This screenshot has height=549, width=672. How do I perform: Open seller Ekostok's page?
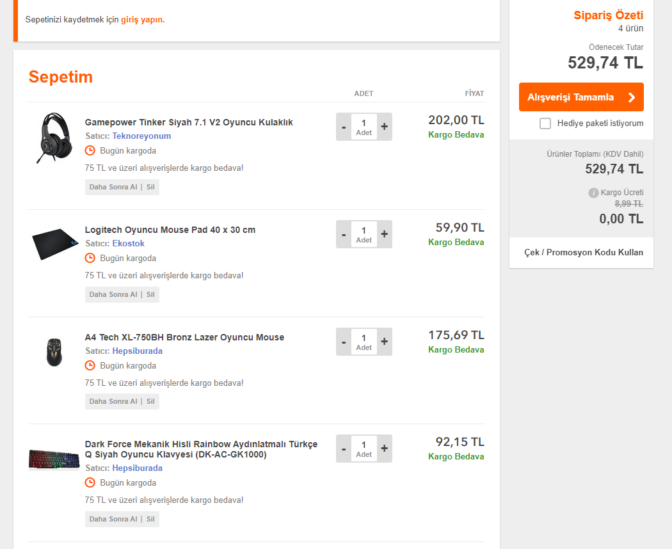click(128, 244)
